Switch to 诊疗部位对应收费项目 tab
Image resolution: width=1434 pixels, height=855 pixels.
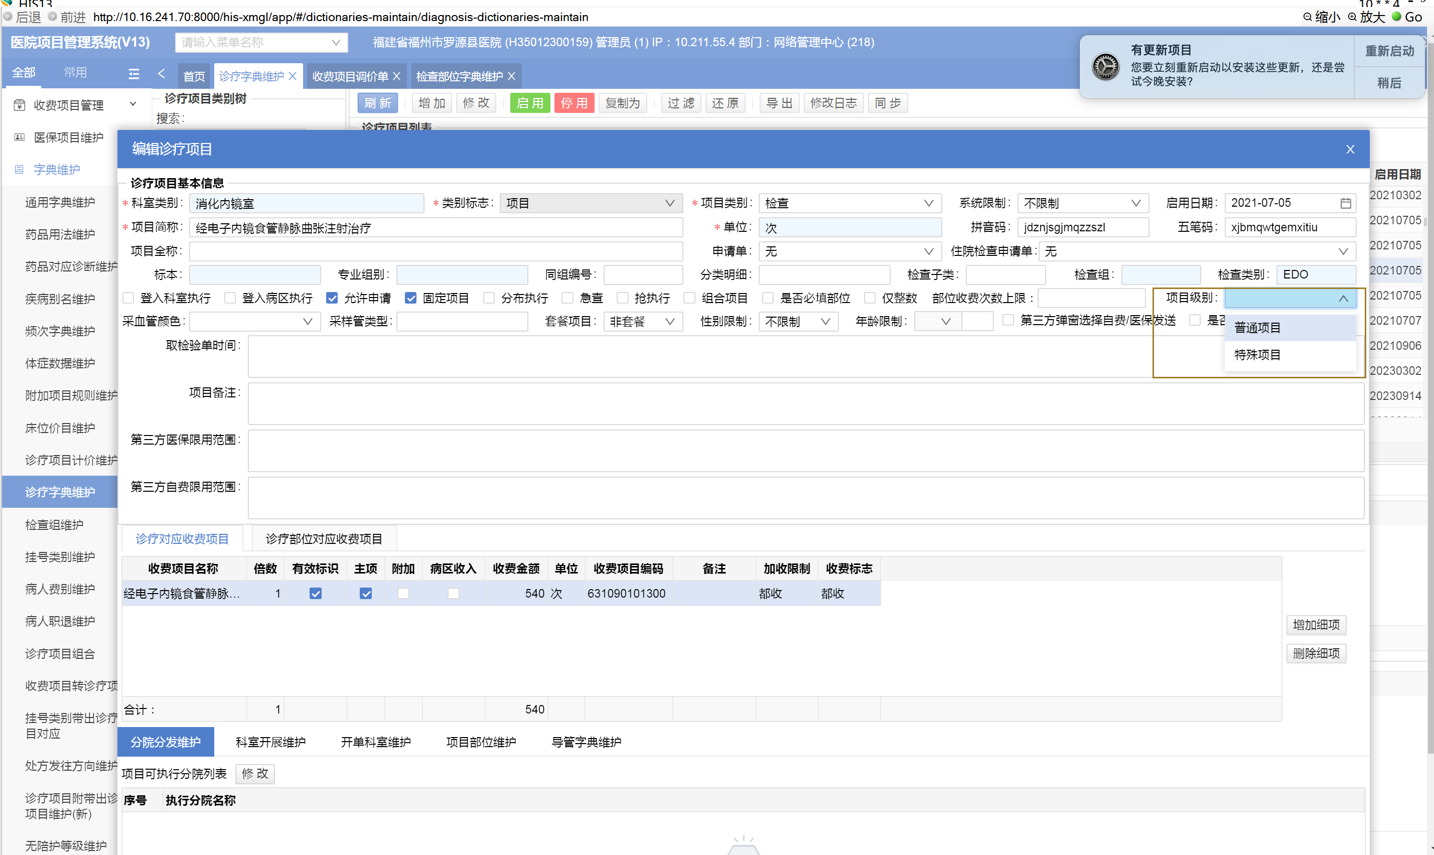[324, 539]
